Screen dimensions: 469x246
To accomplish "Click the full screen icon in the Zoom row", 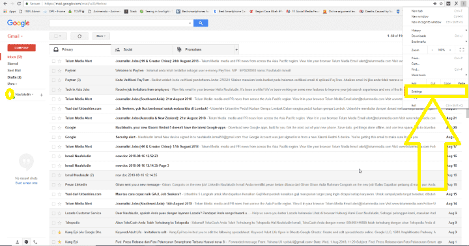I will [462, 50].
